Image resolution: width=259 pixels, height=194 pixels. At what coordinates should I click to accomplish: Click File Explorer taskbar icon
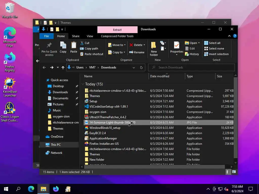(44, 189)
